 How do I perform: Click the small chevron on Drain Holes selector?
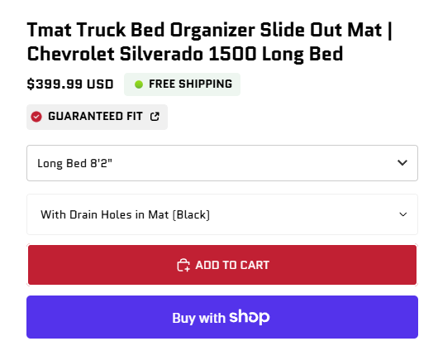coord(402,214)
